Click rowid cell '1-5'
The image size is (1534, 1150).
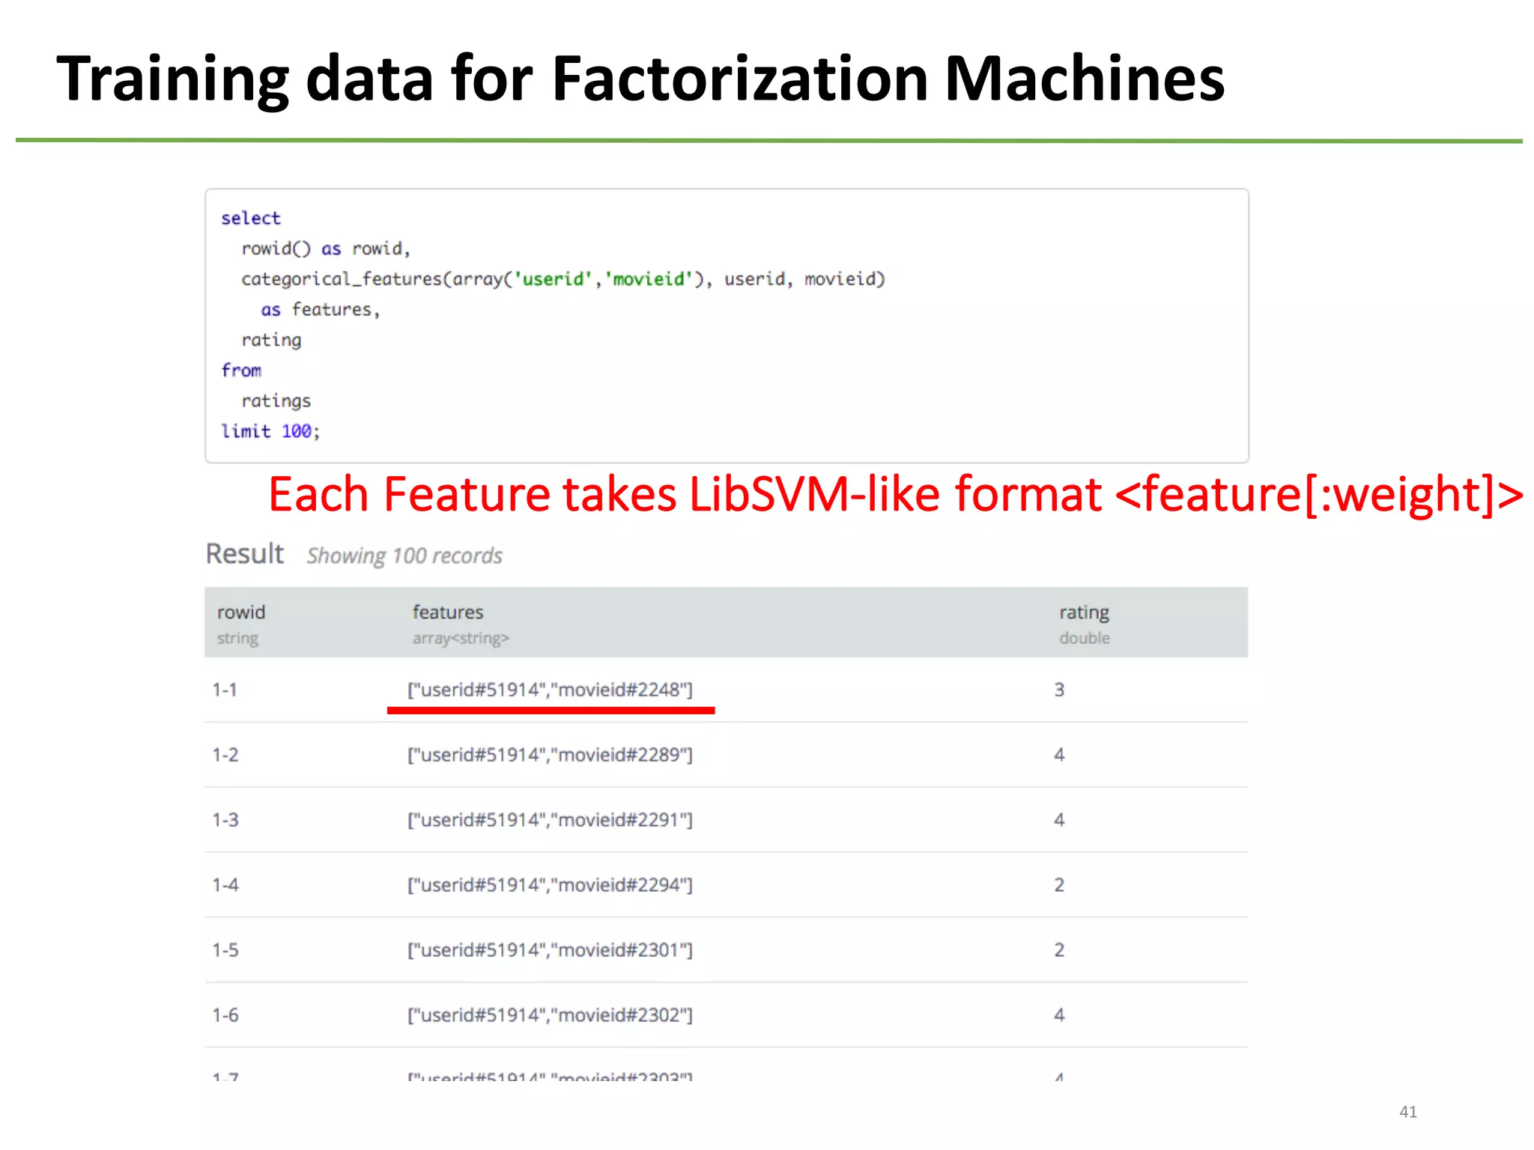[225, 950]
